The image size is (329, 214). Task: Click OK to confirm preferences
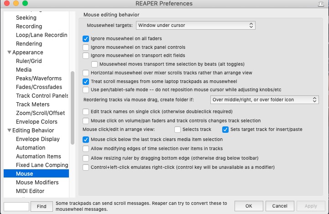249,206
